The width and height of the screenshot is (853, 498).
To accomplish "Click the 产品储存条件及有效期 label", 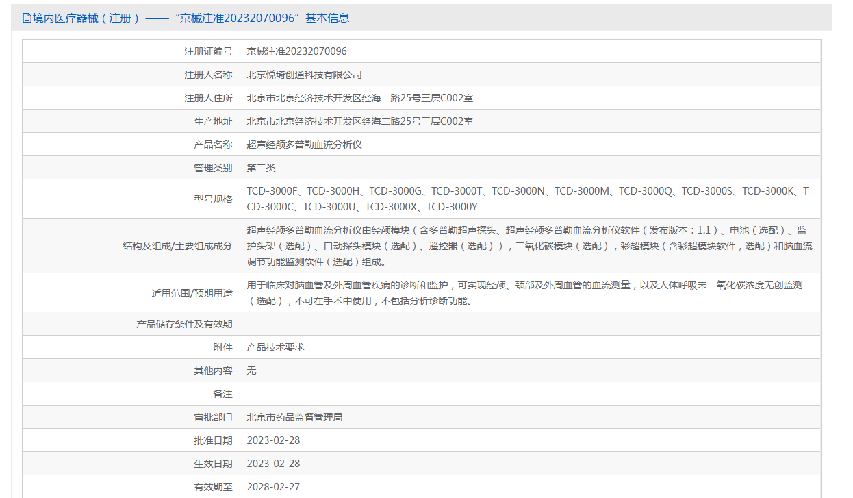I will click(185, 324).
